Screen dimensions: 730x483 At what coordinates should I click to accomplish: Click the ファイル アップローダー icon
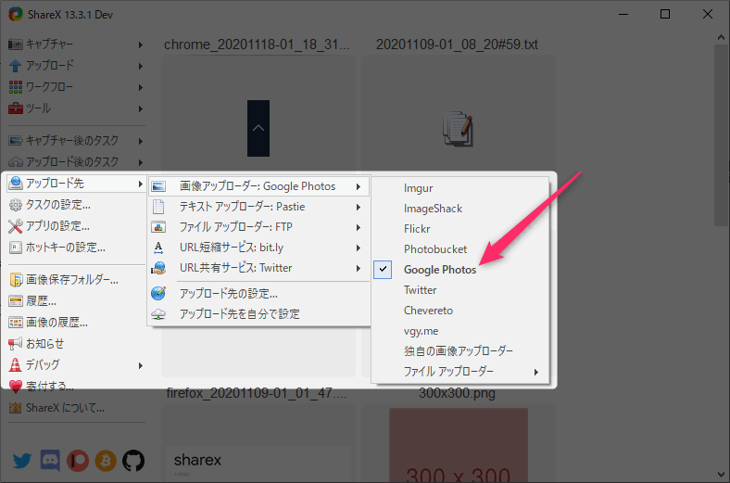[158, 227]
